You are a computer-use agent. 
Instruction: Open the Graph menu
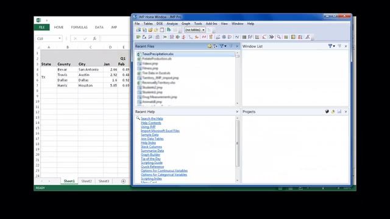coord(186,24)
